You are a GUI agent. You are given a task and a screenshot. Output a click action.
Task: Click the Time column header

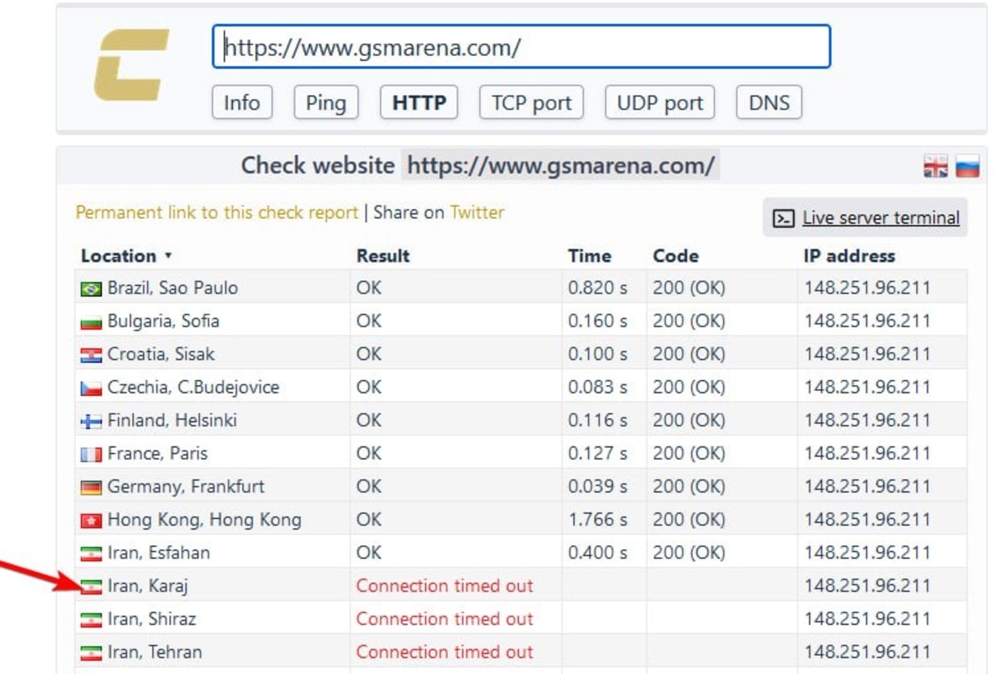[589, 255]
